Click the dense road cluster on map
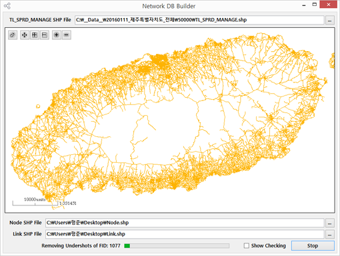 (159, 61)
